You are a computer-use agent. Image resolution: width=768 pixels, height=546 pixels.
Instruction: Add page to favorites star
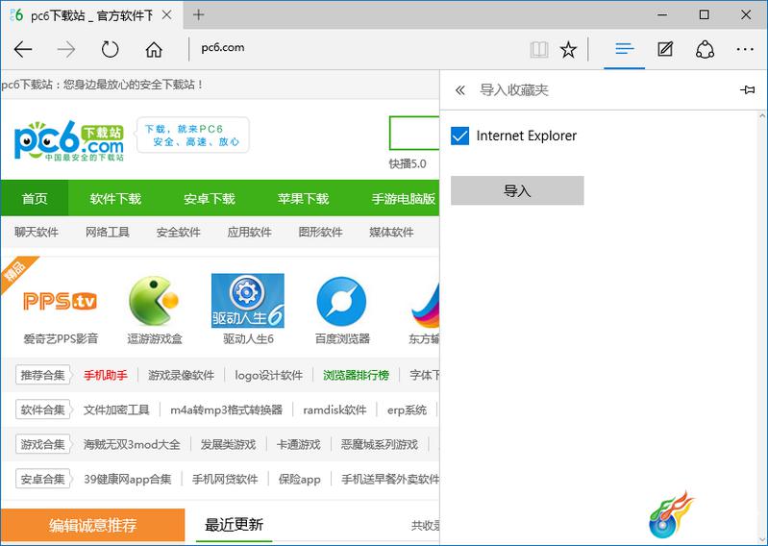click(568, 49)
